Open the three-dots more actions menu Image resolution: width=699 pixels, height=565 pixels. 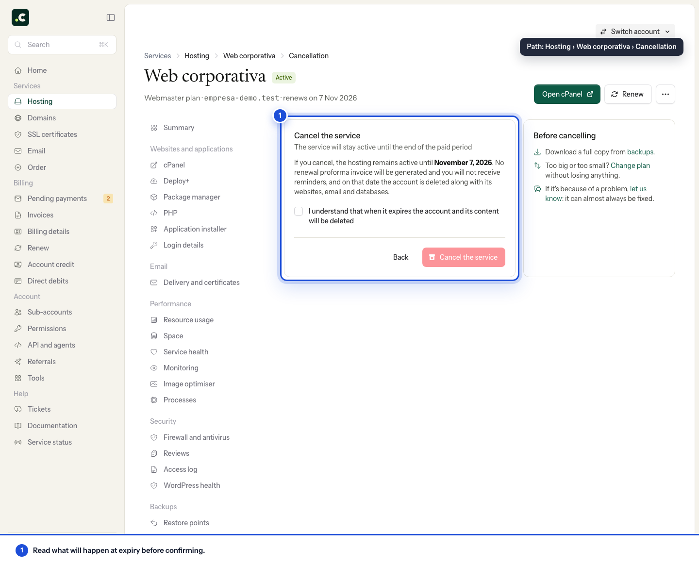coord(666,94)
